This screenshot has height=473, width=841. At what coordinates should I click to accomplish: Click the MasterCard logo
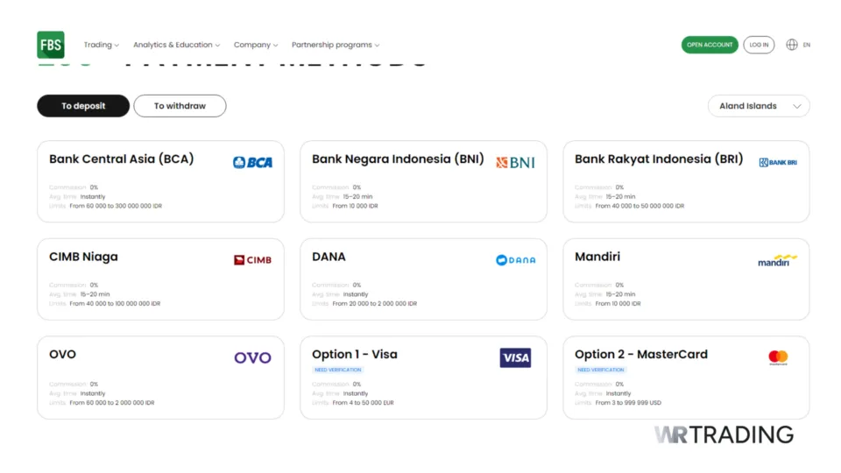pyautogui.click(x=778, y=357)
